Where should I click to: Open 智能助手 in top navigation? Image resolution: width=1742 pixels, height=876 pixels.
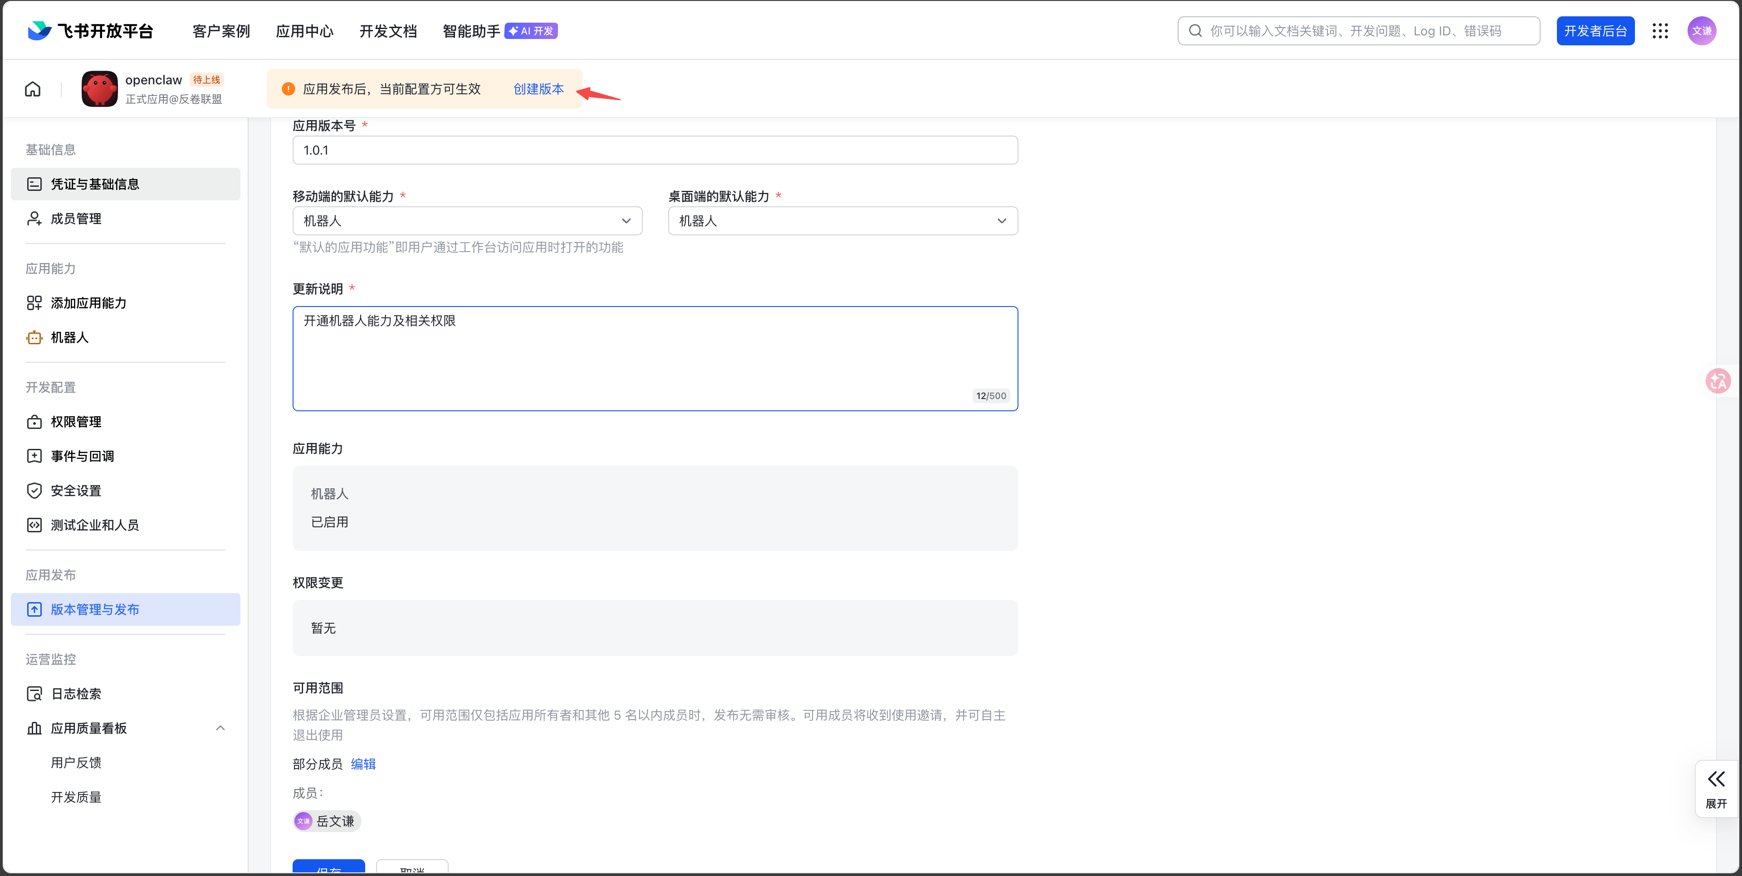(x=471, y=31)
